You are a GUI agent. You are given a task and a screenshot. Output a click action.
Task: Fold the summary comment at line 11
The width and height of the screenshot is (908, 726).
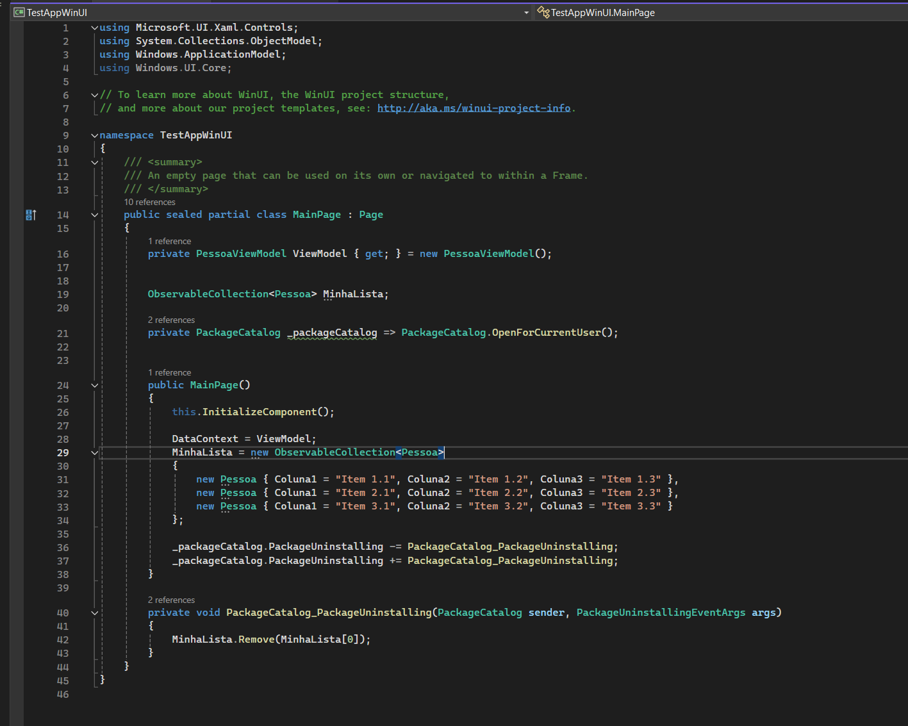click(x=95, y=162)
